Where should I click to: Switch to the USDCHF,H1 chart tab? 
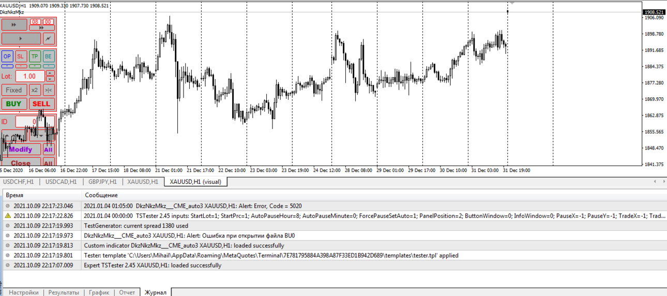(20, 182)
